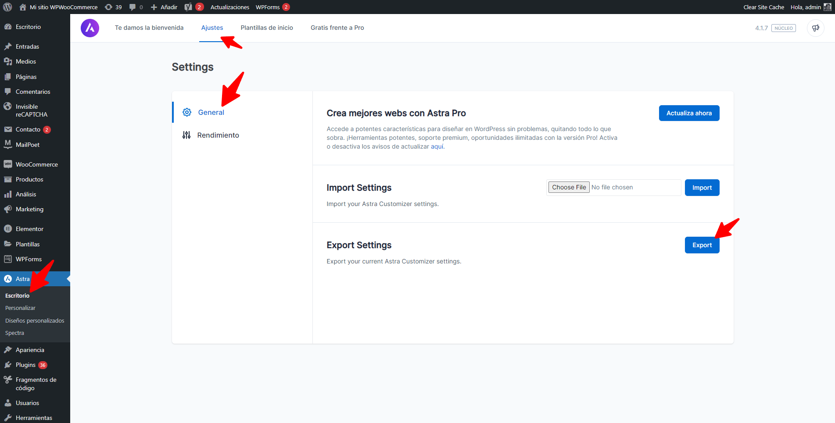The width and height of the screenshot is (835, 423).
Task: Click the WordPress logo in admin bar
Action: pos(7,7)
